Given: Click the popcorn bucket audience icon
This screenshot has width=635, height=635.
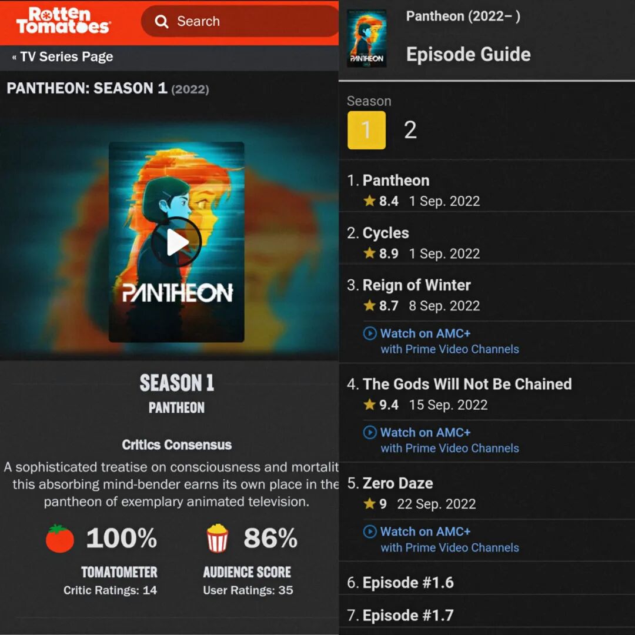Looking at the screenshot, I should pyautogui.click(x=218, y=539).
